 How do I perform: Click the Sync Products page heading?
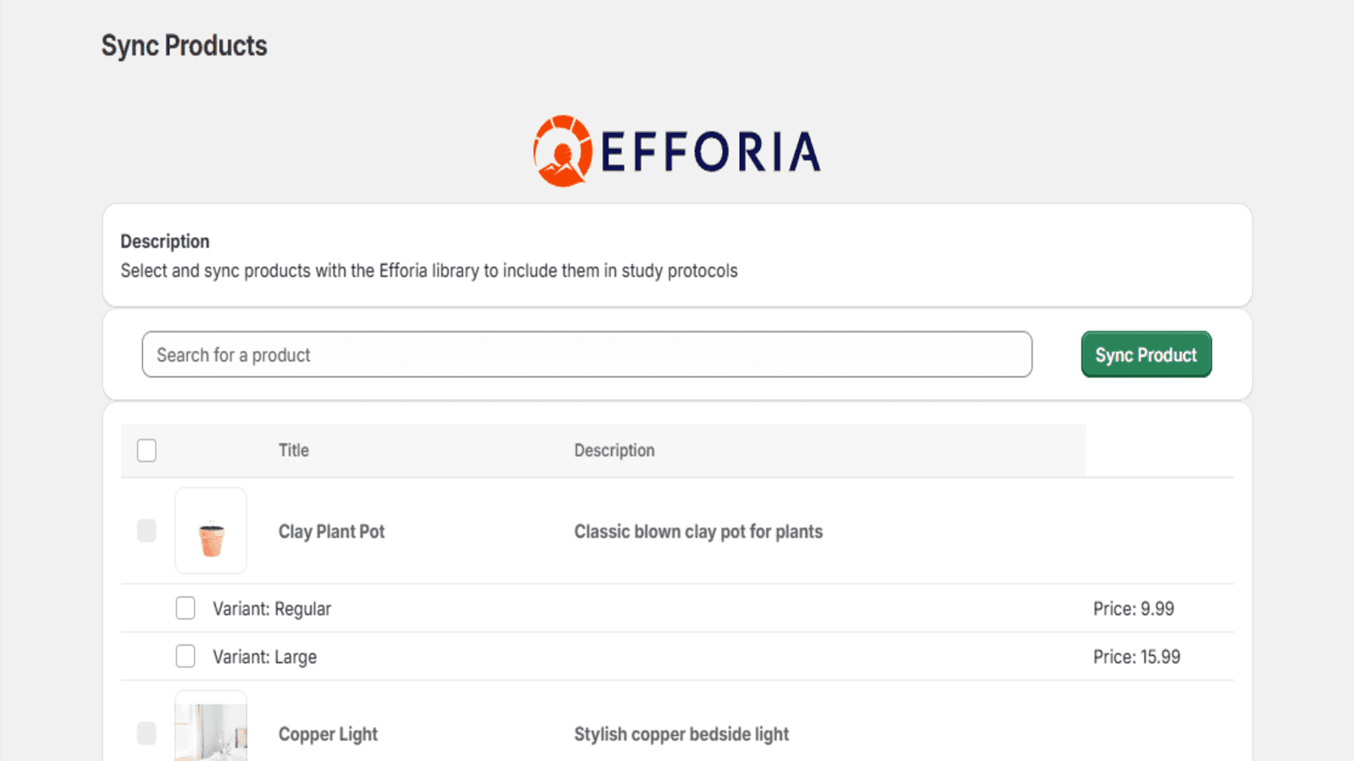(x=184, y=46)
